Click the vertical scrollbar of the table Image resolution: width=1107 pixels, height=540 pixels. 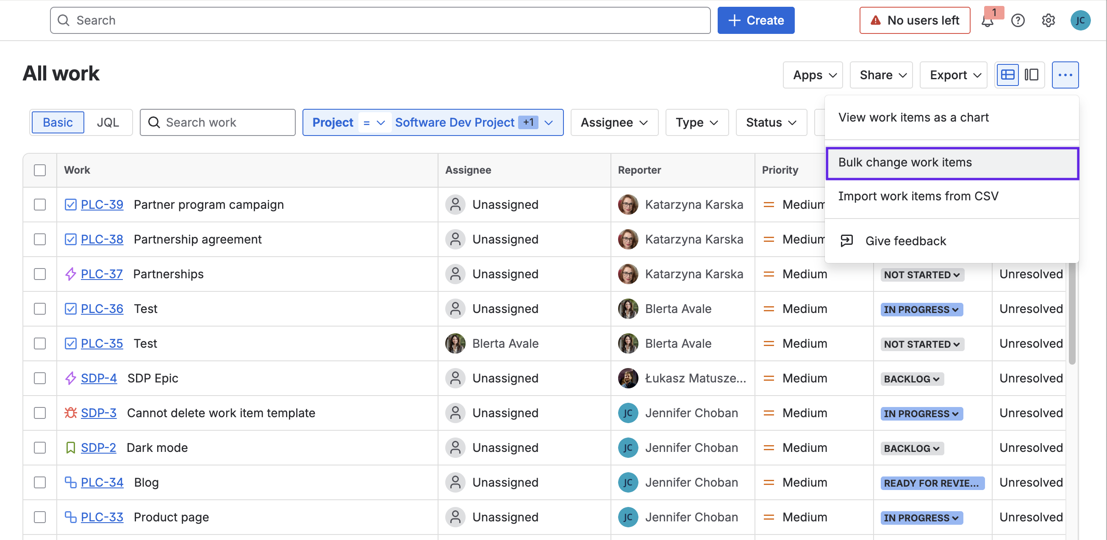[x=1072, y=313]
